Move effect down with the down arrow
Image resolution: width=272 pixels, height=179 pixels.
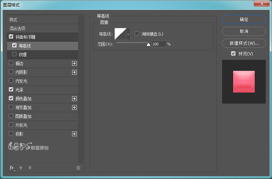point(30,168)
